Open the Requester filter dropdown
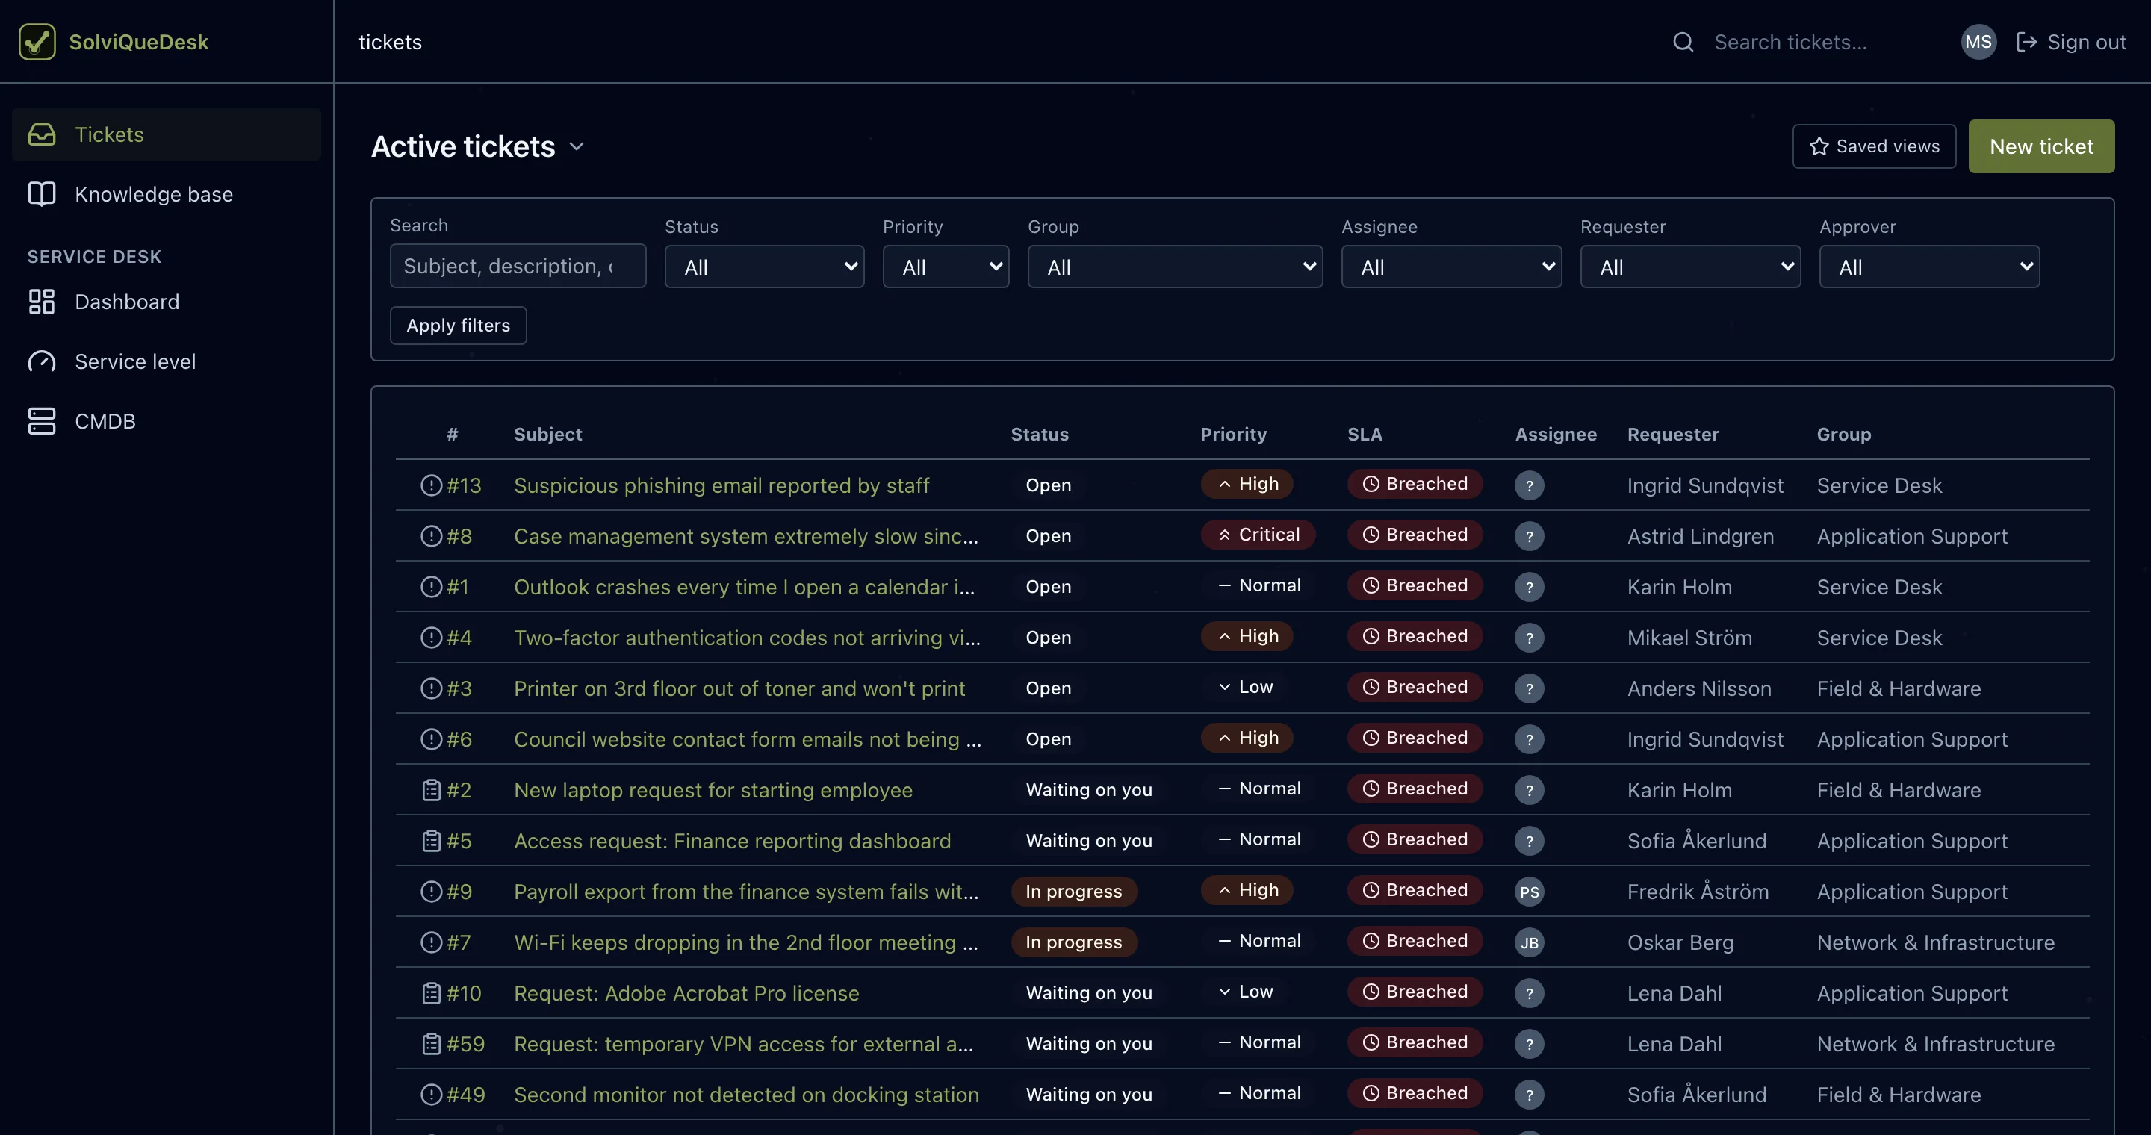Viewport: 2151px width, 1135px height. click(x=1690, y=267)
